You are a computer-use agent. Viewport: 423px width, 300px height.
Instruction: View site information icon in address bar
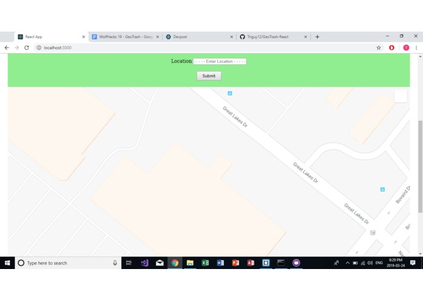coord(39,47)
